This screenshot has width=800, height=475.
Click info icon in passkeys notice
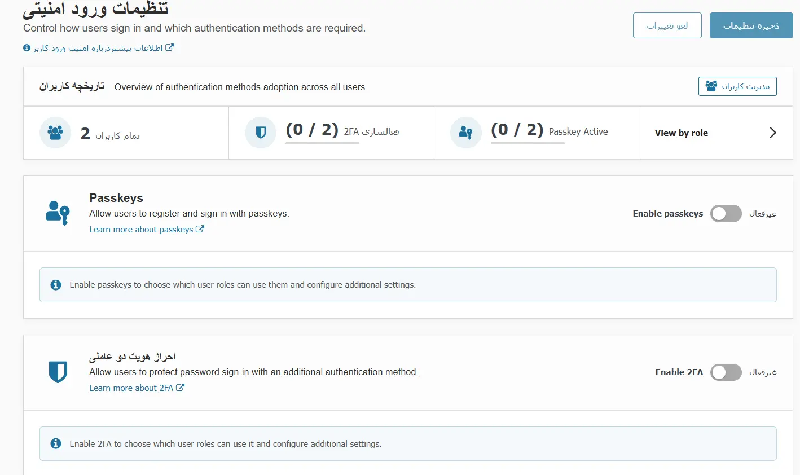pos(56,285)
